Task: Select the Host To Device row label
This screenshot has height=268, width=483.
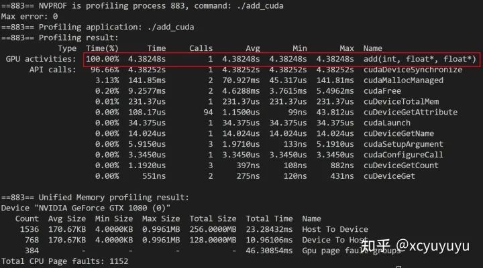Action: tap(335, 230)
